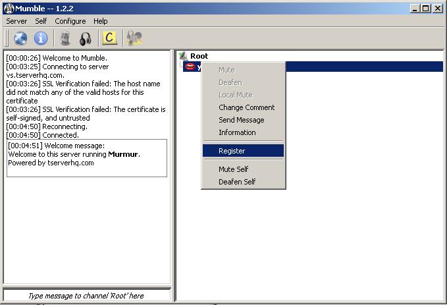Click host name SSL verification failed line
The image size is (447, 305).
83,92
